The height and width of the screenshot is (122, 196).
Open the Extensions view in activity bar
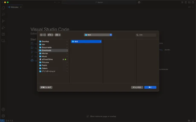tap(3, 34)
